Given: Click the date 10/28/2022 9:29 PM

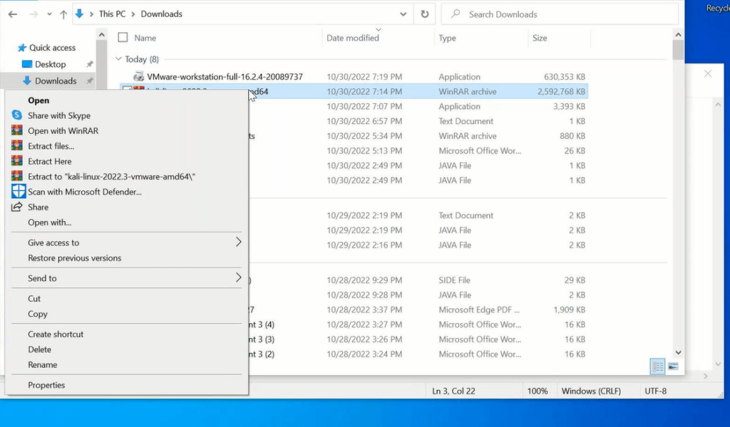Looking at the screenshot, I should (x=364, y=280).
